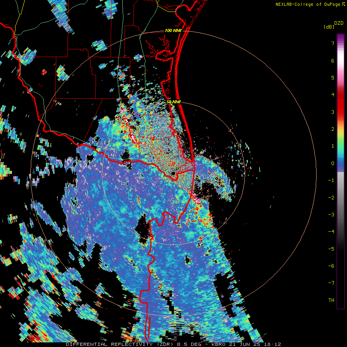Screen dimensions: 347x347
Task: Click the -2 value on the dB scale
Action: [331, 198]
